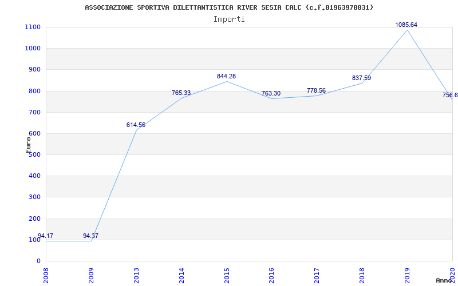Click the 2013 x-axis year label
The width and height of the screenshot is (458, 286).
[136, 276]
